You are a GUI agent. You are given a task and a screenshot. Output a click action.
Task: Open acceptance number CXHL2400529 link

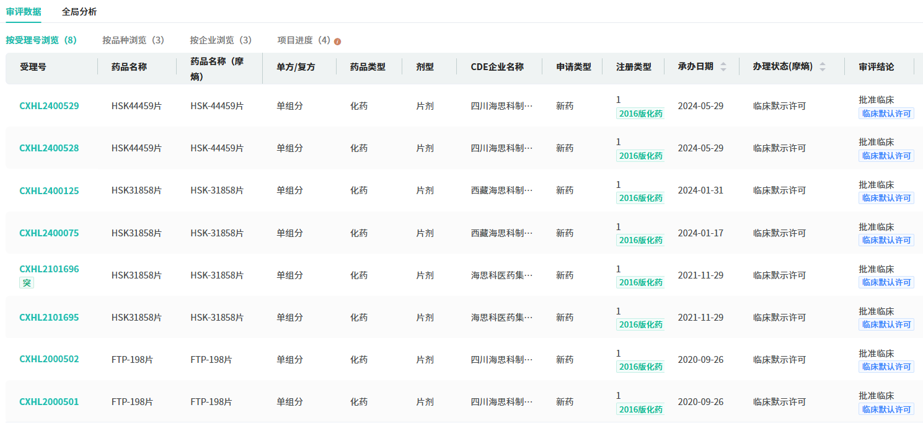49,106
